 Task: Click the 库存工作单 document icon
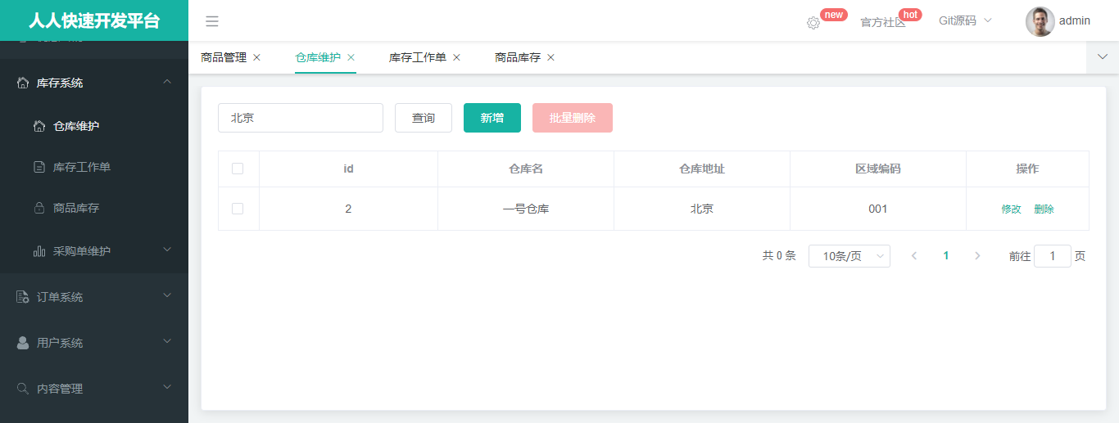39,167
